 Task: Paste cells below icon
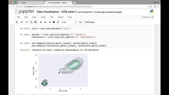(36, 22)
